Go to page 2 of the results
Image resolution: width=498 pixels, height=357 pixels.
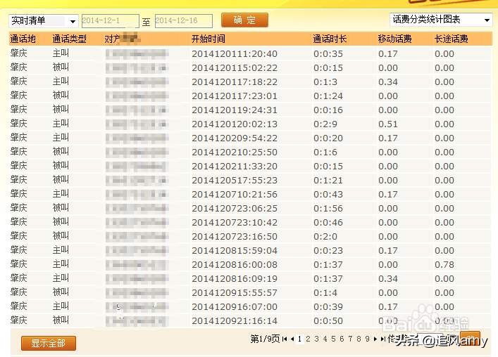coord(308,339)
